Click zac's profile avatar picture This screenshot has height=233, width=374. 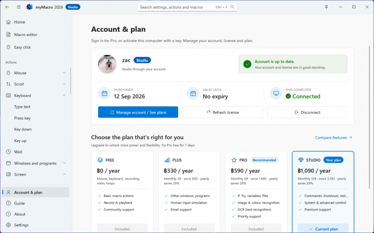(107, 64)
